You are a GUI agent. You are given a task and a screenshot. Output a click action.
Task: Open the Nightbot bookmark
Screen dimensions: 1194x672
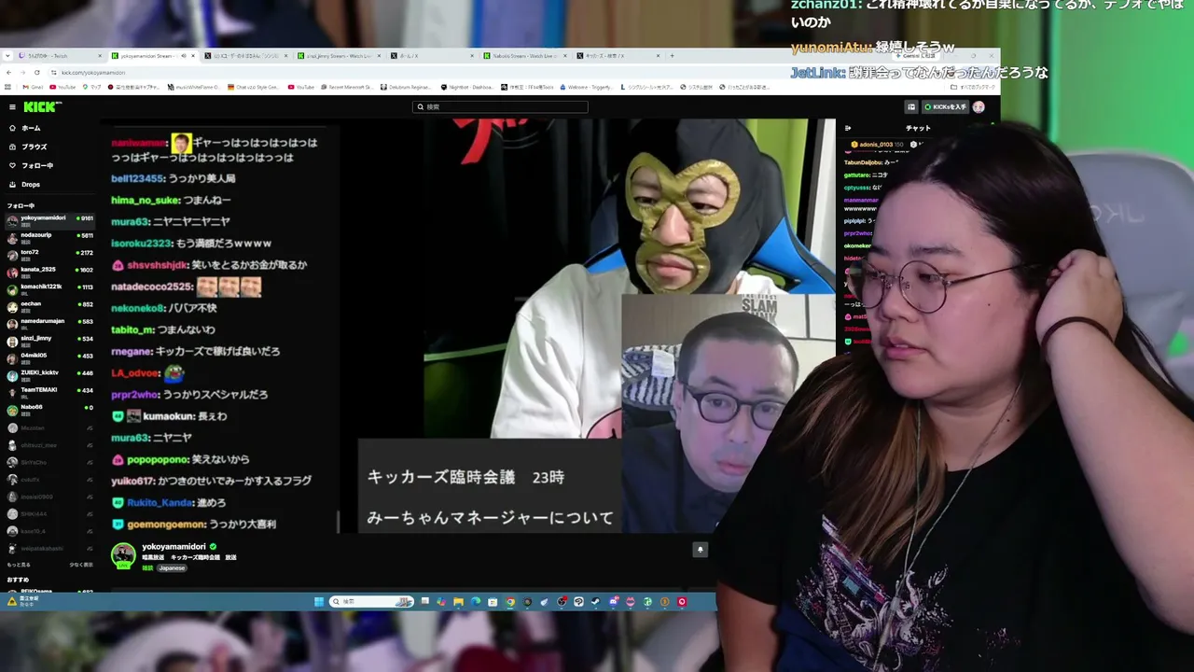469,87
